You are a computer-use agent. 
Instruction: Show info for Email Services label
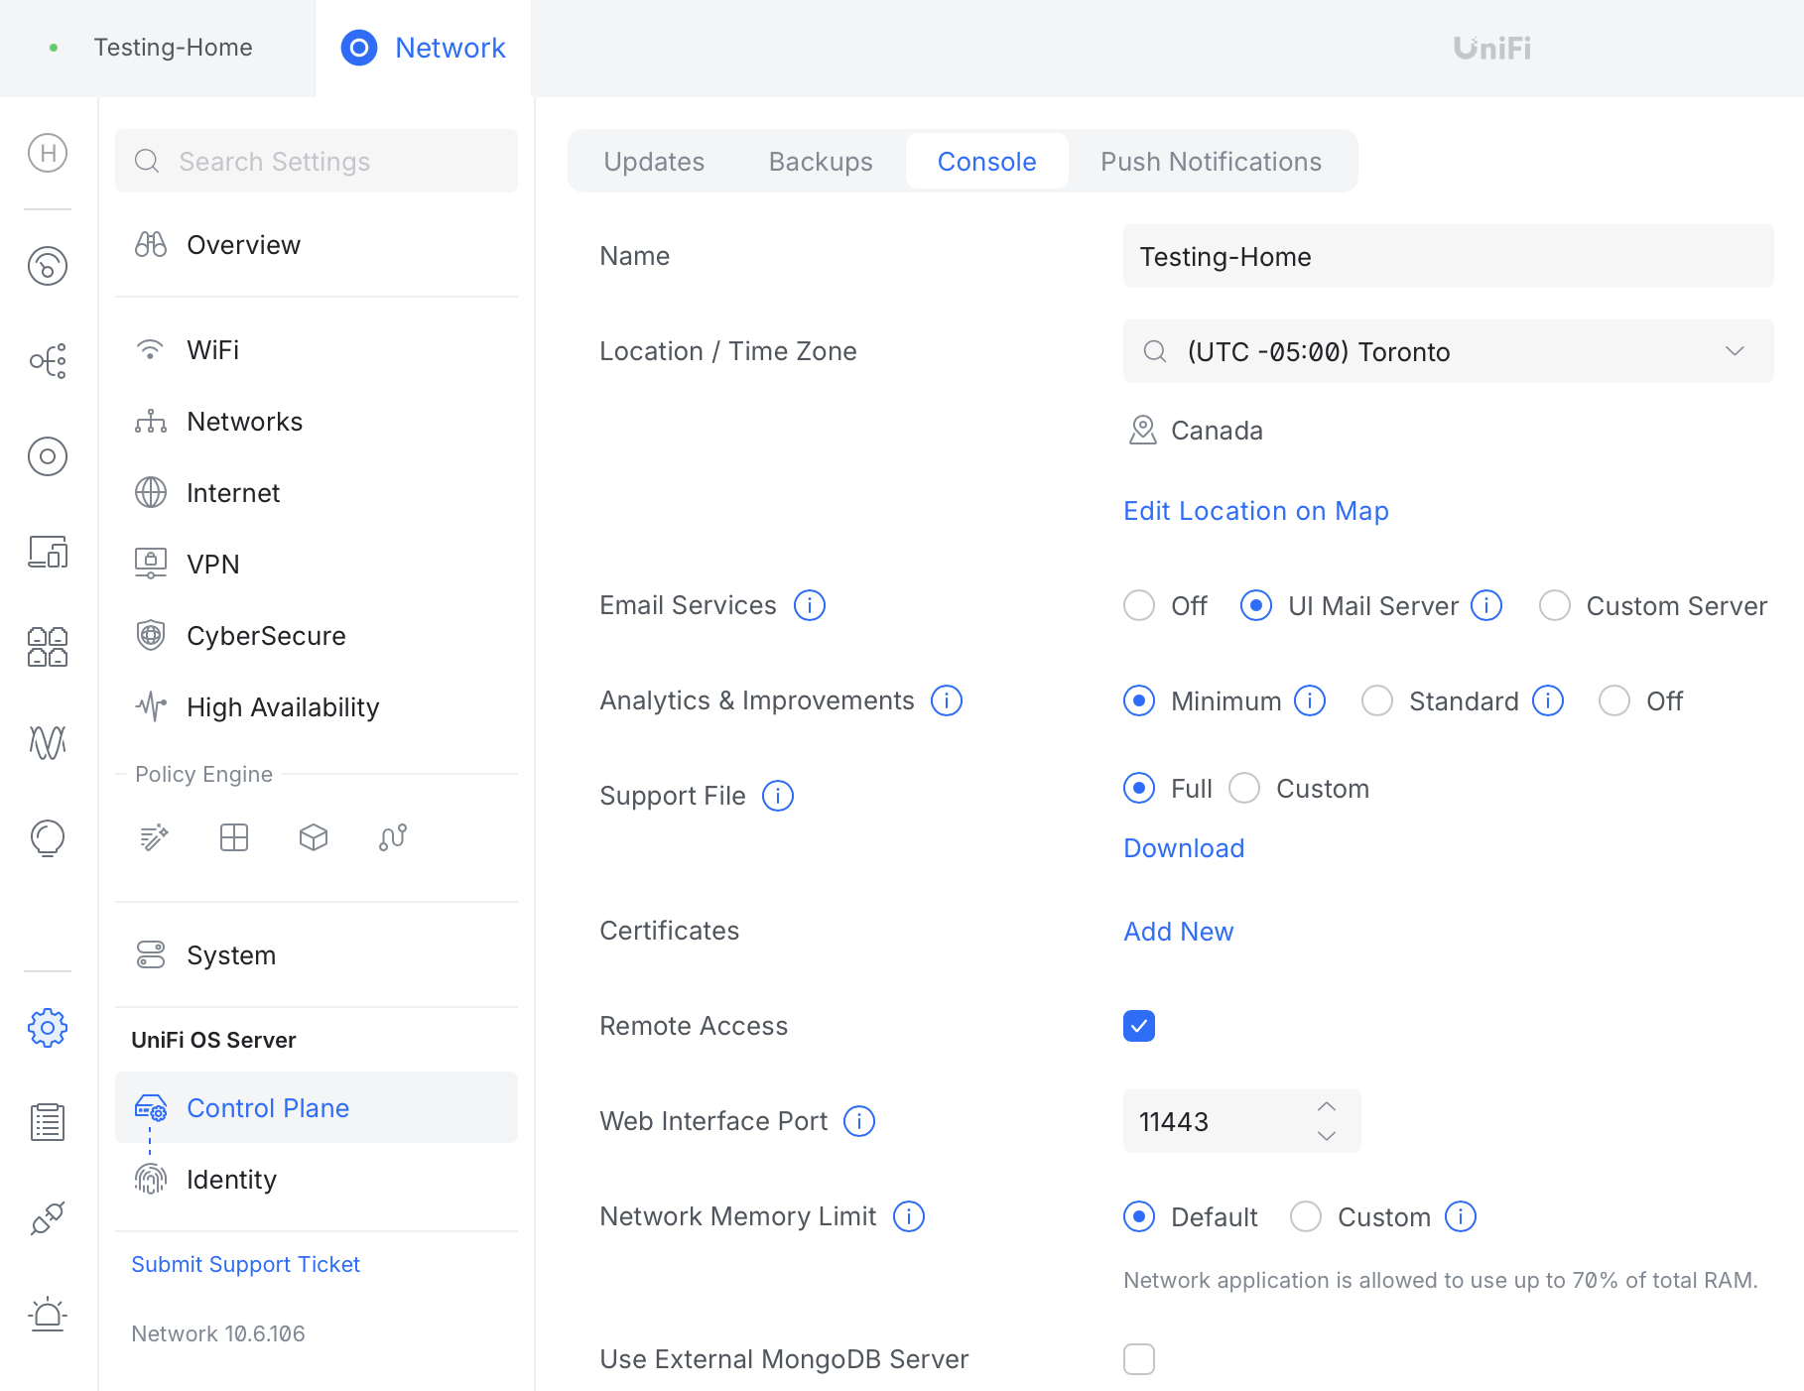(x=810, y=605)
